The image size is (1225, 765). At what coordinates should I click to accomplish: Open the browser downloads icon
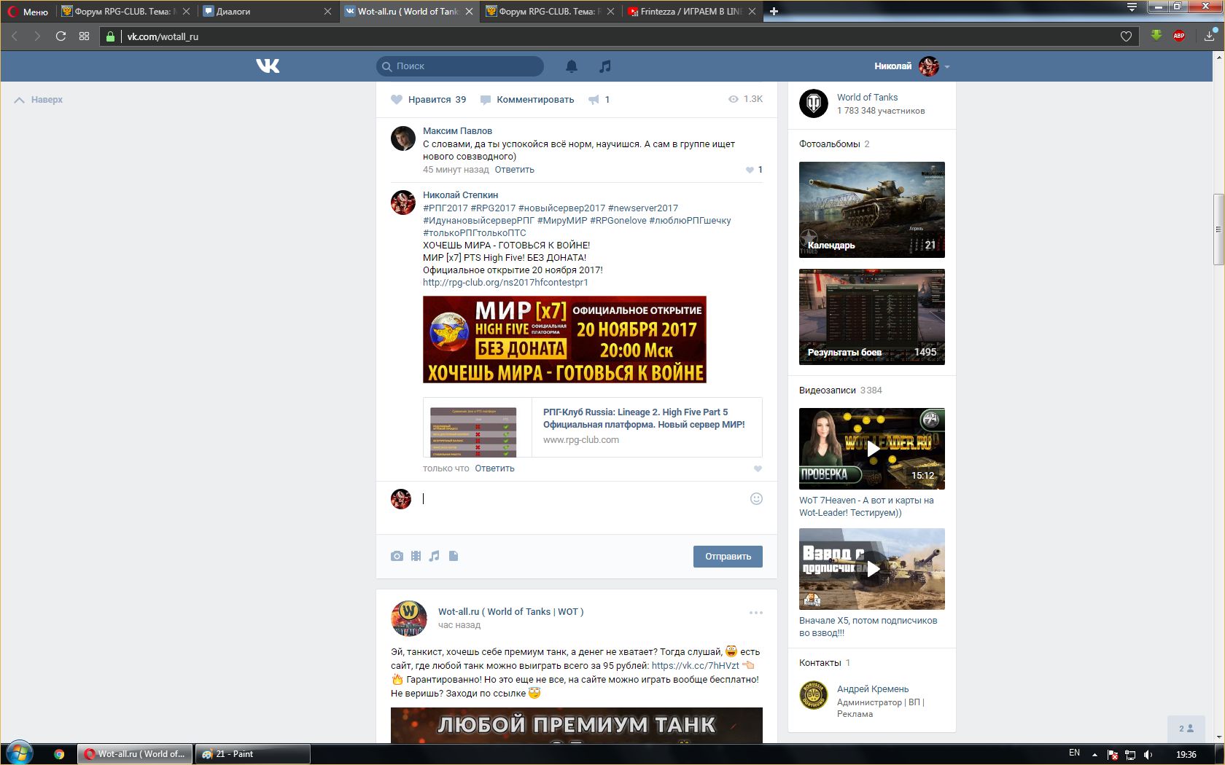point(1210,36)
